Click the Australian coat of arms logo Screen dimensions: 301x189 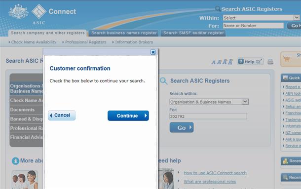[18, 11]
